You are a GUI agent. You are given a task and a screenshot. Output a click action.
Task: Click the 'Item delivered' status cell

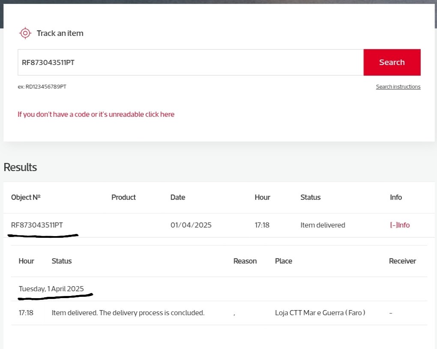323,225
